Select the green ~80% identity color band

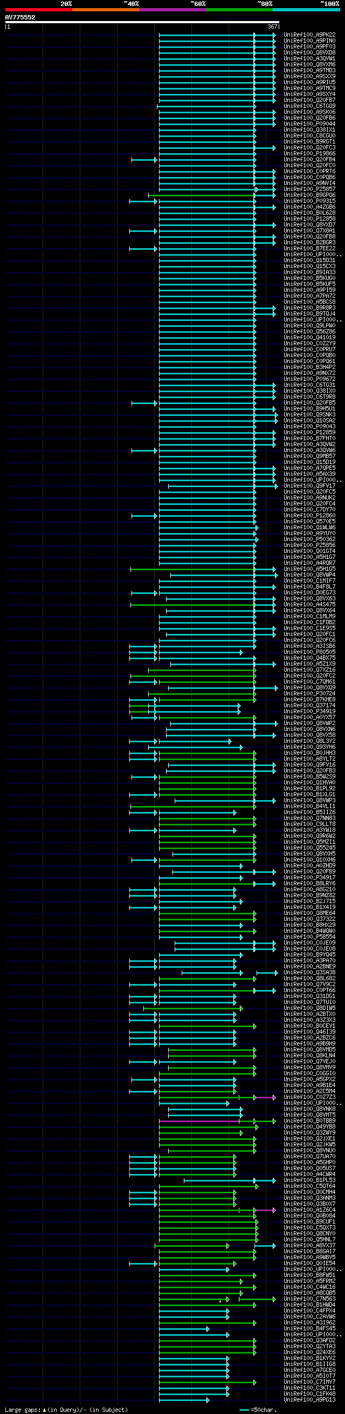coord(239,9)
